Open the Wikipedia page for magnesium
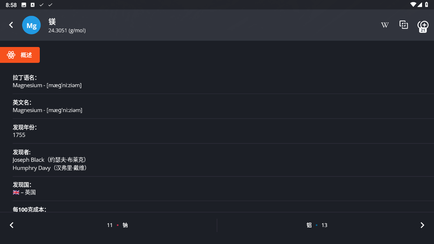434x244 pixels. pyautogui.click(x=385, y=25)
